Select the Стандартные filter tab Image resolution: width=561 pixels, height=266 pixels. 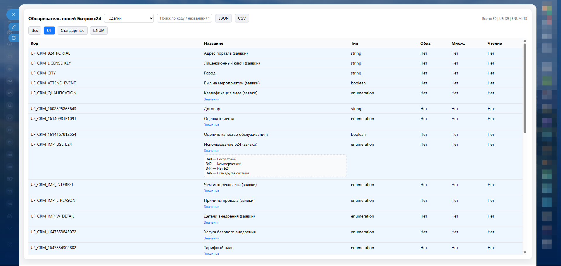pyautogui.click(x=73, y=30)
